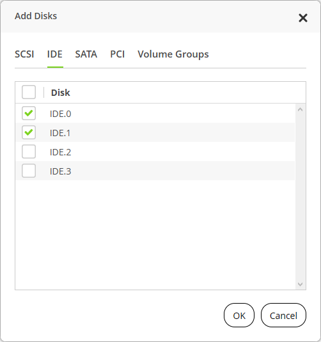Switch to the PCI tab
The width and height of the screenshot is (321, 342).
tap(118, 54)
